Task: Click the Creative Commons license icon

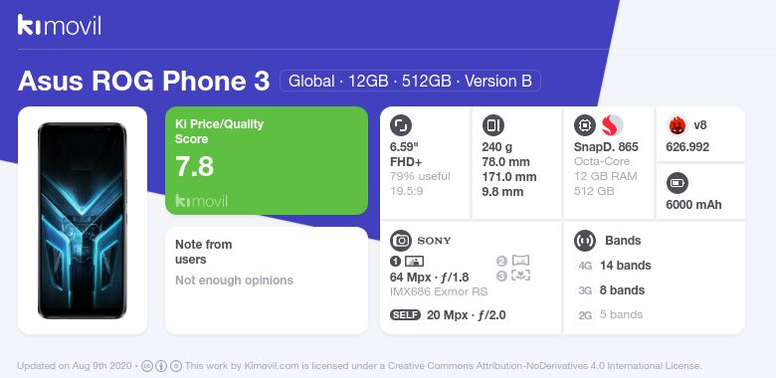Action: coord(146,366)
